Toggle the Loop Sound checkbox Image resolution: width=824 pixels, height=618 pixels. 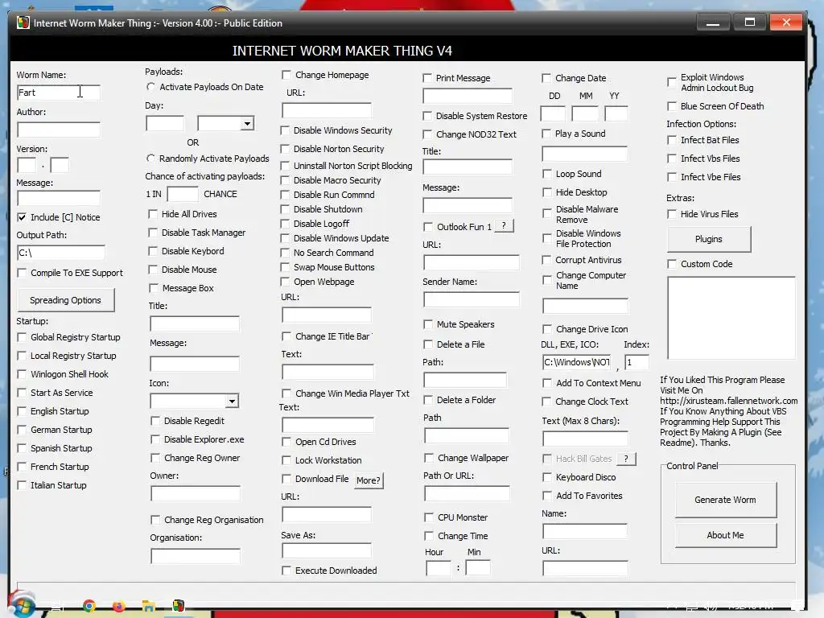pyautogui.click(x=547, y=174)
